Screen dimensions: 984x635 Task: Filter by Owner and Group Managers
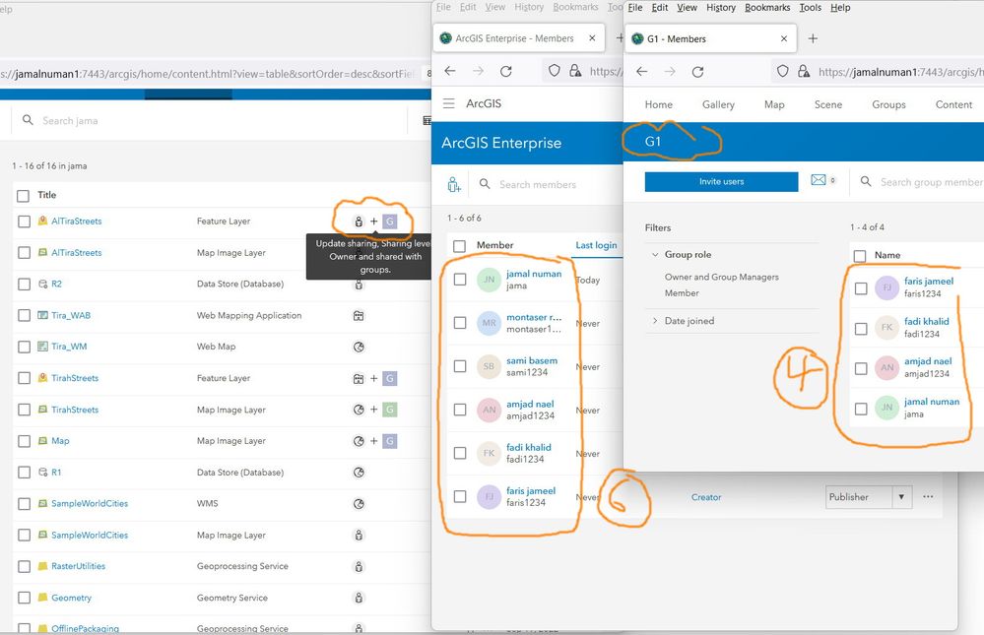click(722, 277)
